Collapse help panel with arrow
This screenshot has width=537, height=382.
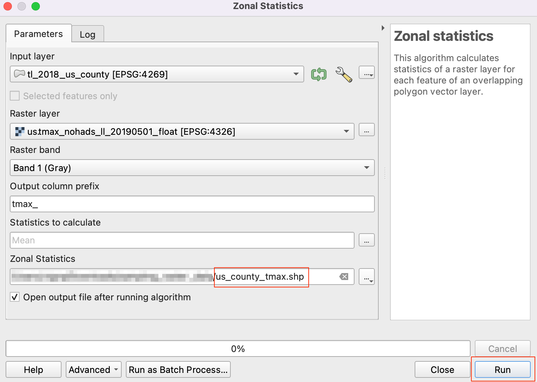pyautogui.click(x=383, y=28)
